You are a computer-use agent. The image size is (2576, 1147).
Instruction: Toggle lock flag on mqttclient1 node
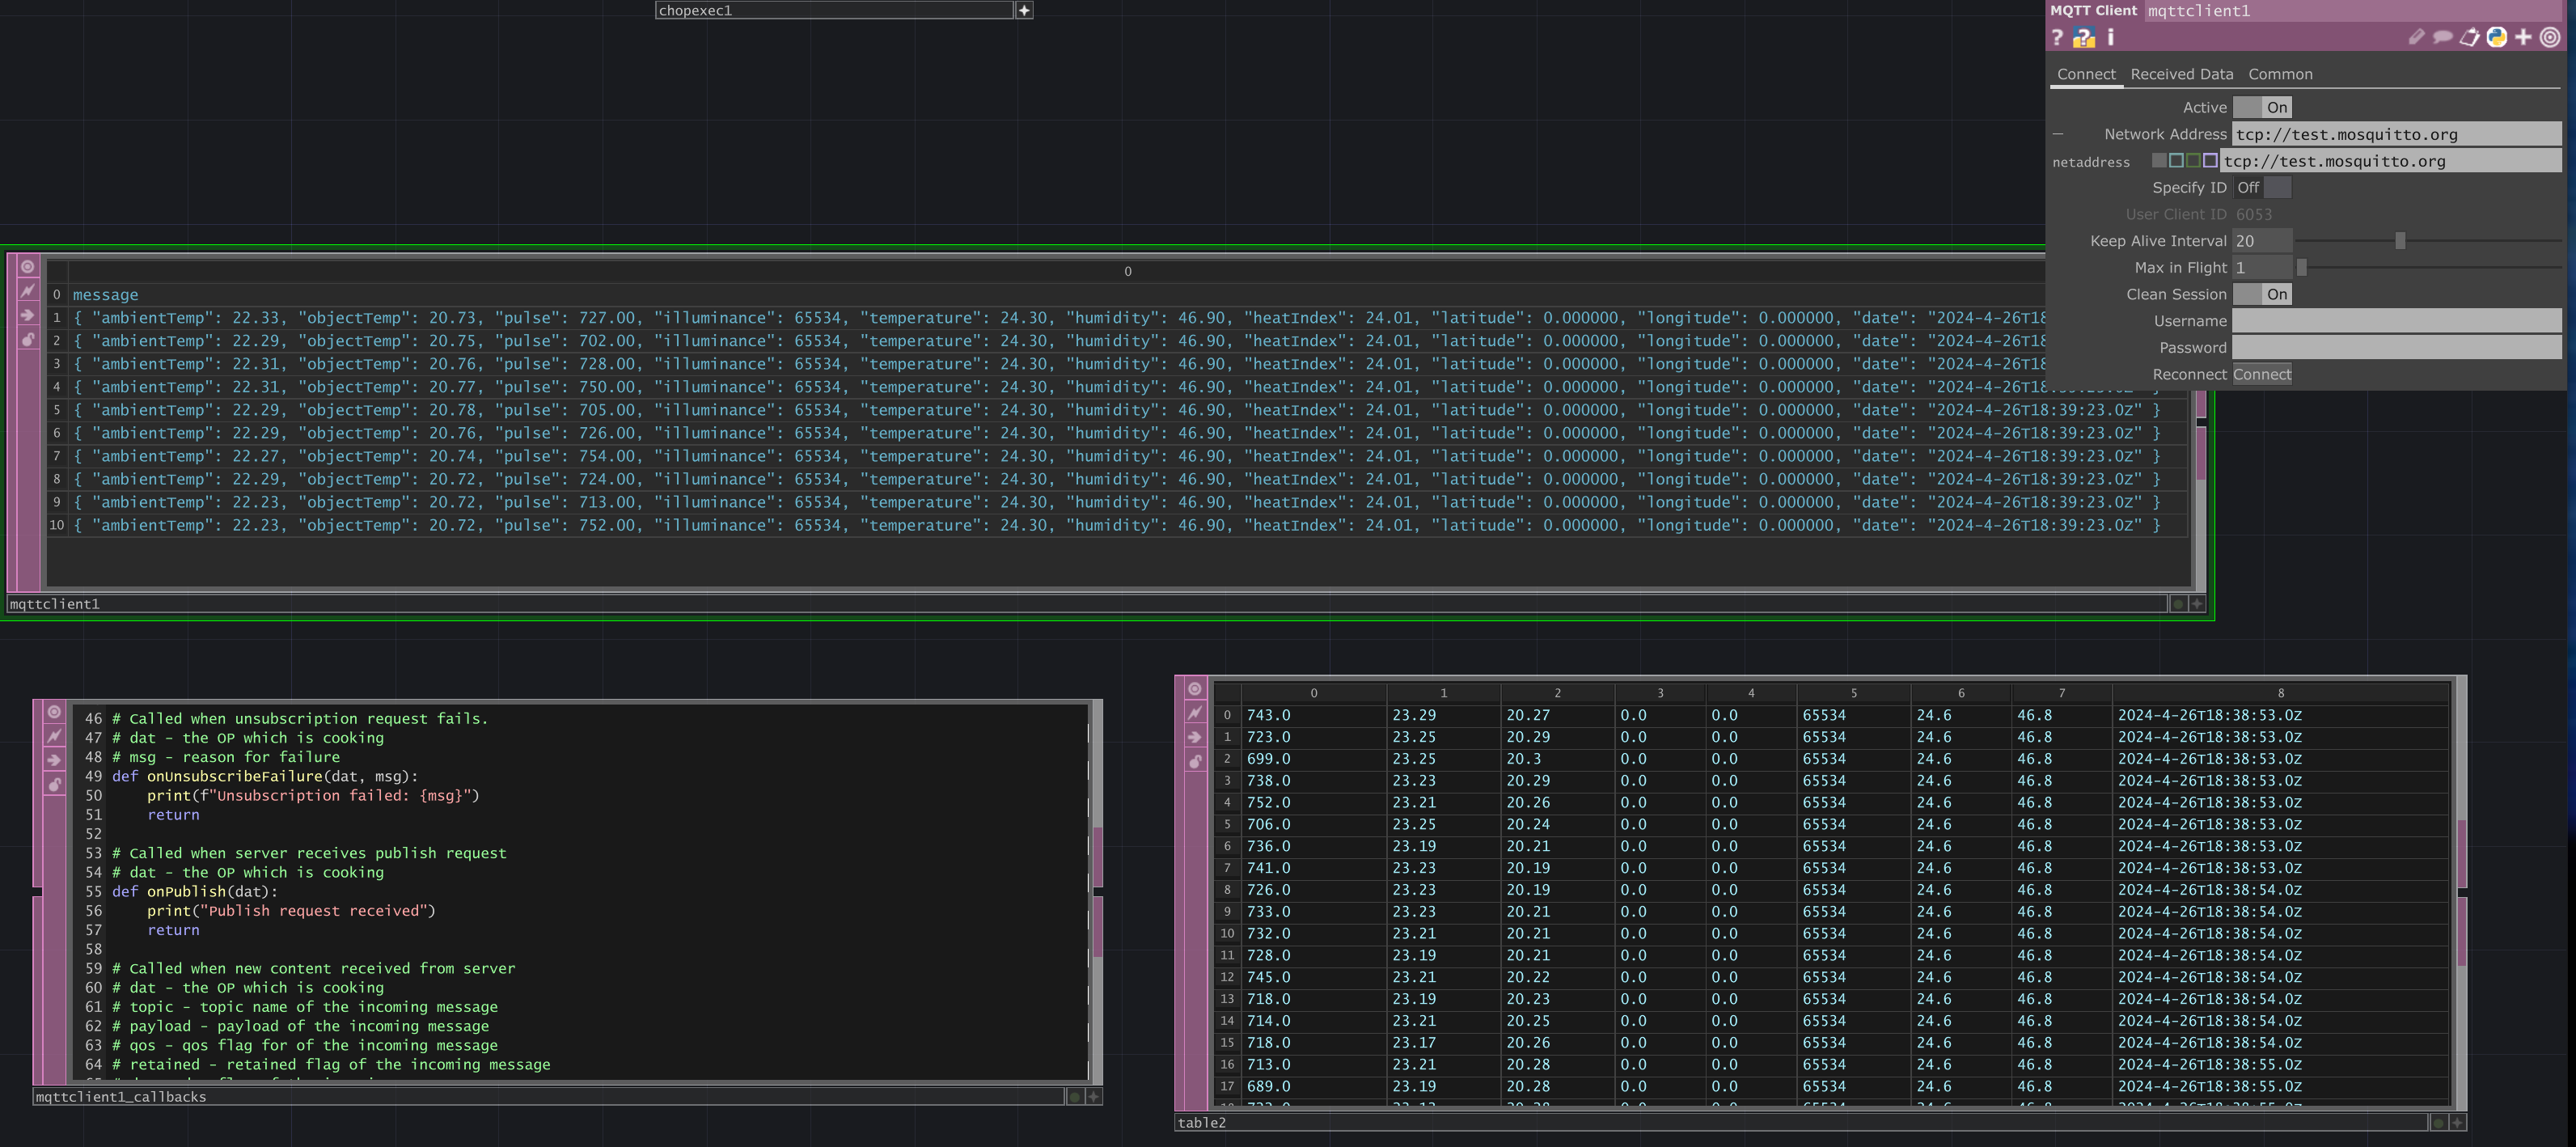(27, 339)
